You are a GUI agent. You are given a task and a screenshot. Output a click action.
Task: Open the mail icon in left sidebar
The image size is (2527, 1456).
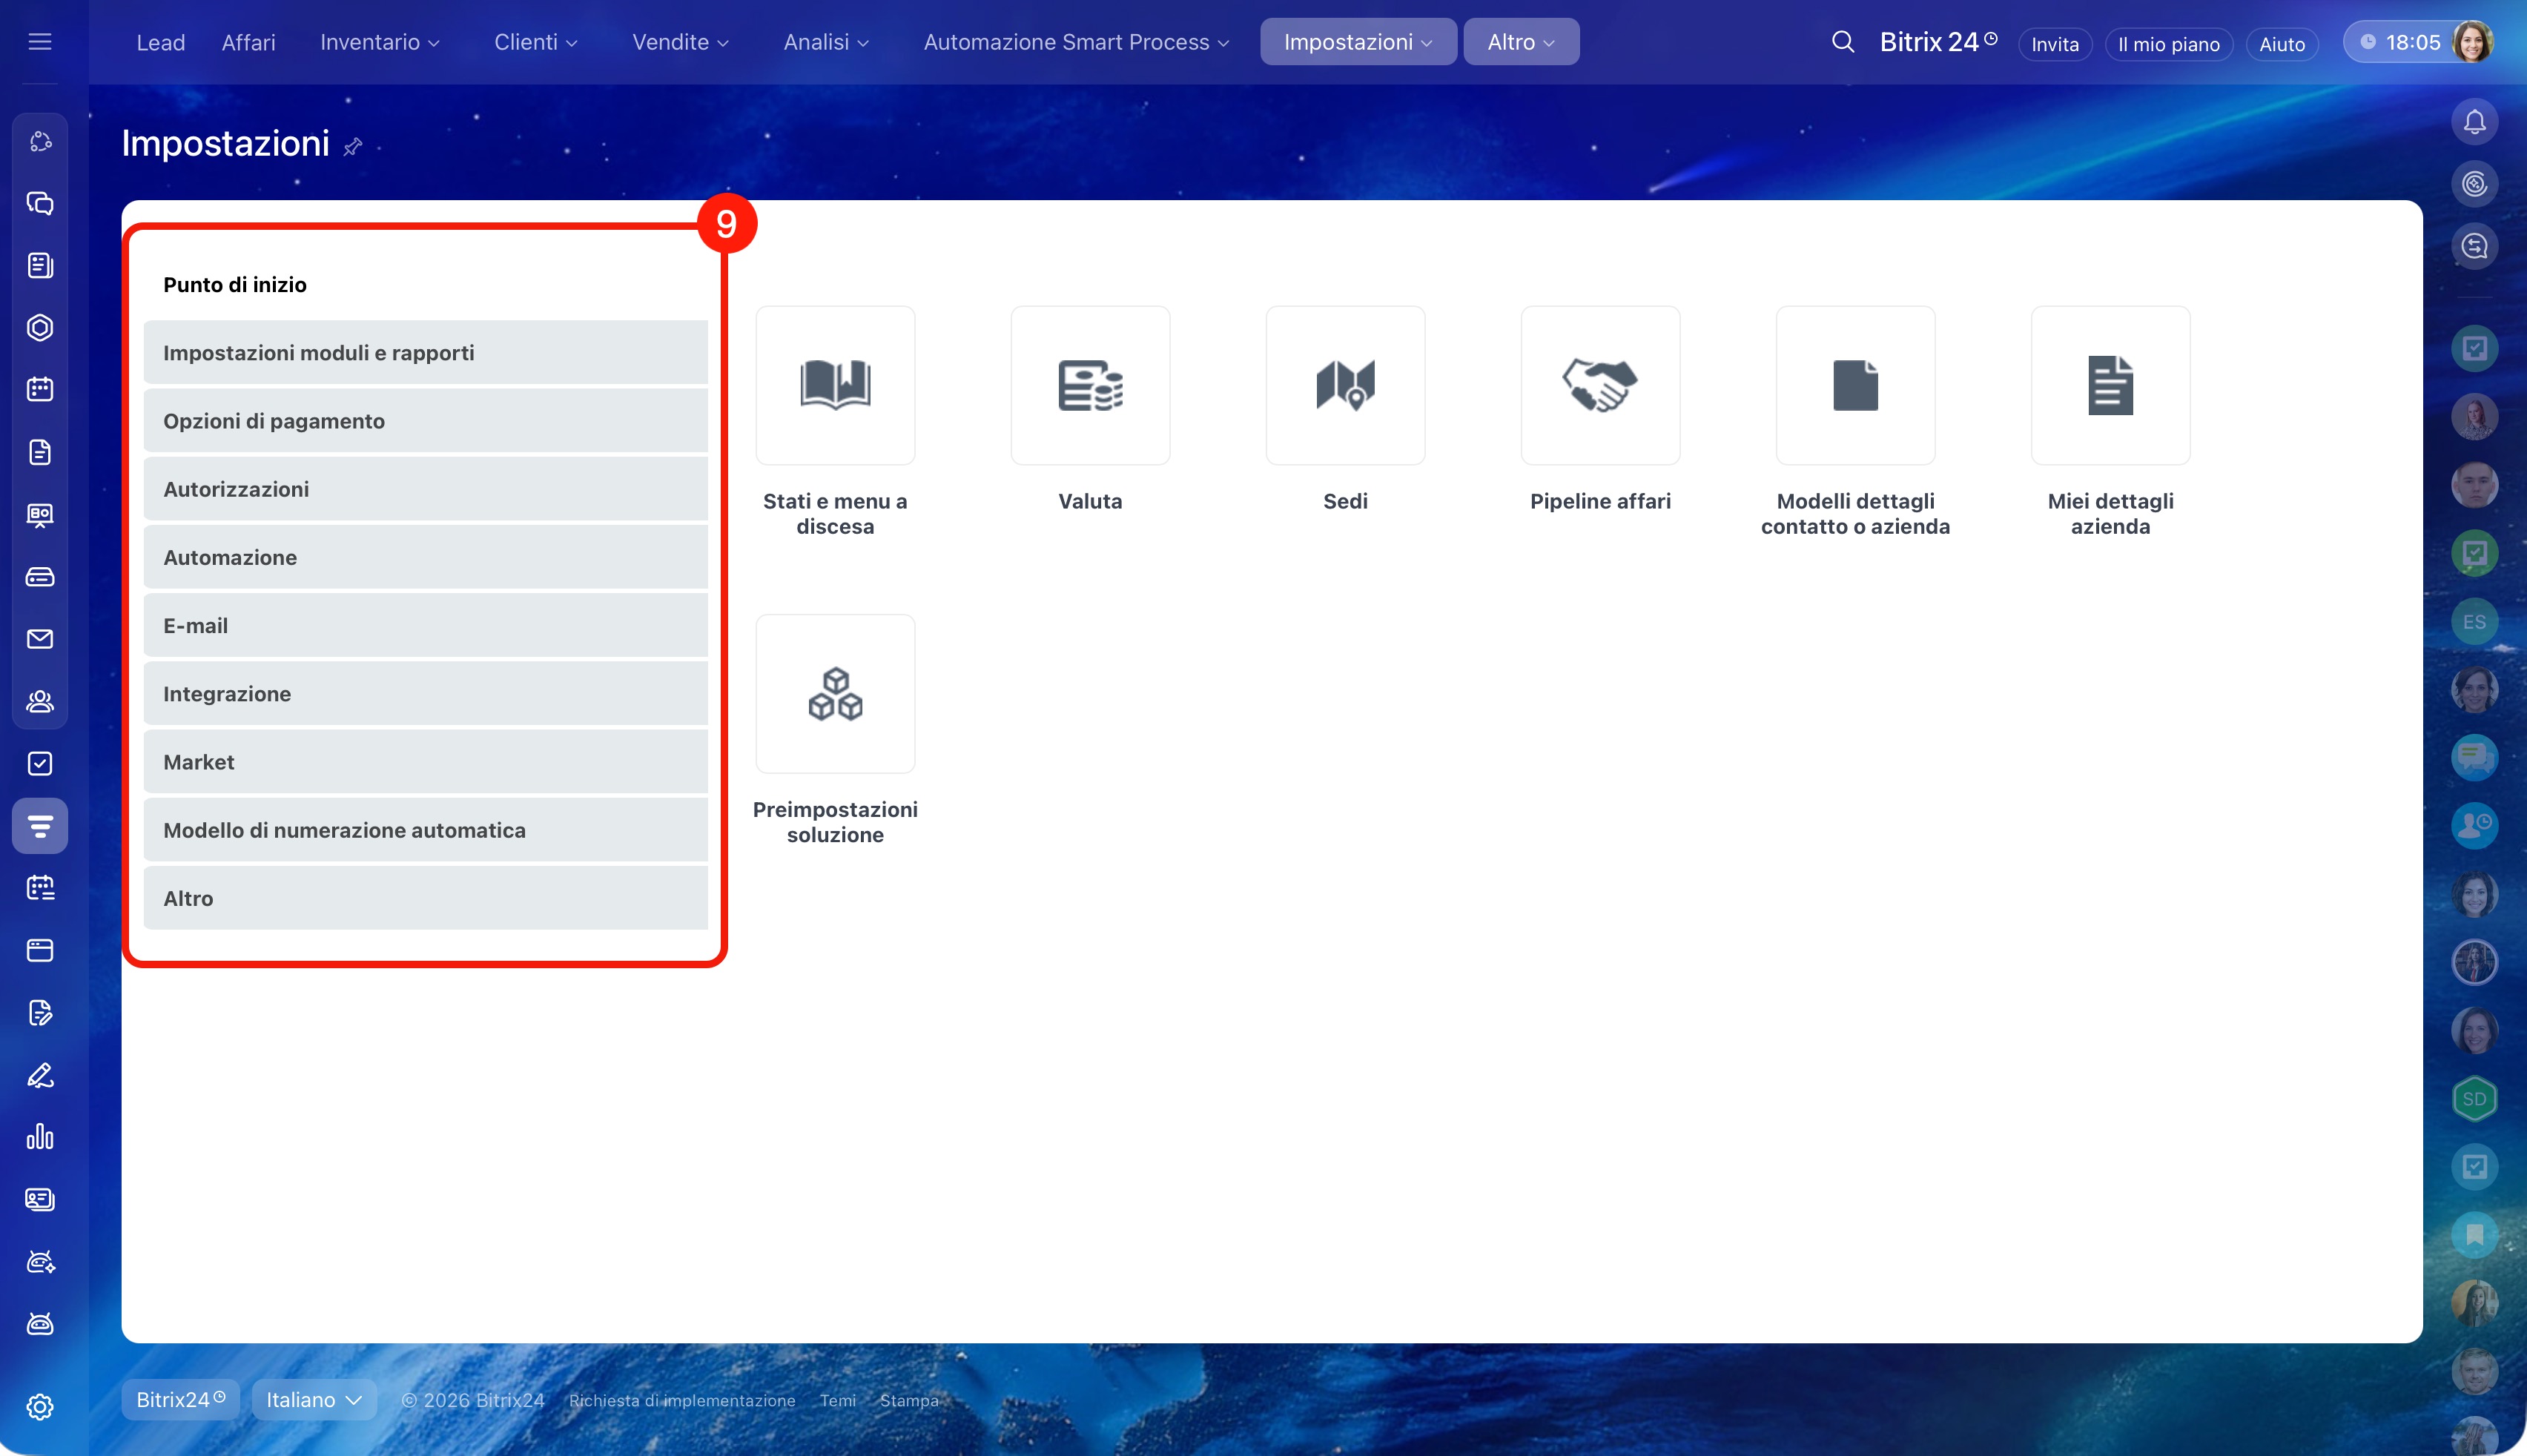pyautogui.click(x=40, y=639)
